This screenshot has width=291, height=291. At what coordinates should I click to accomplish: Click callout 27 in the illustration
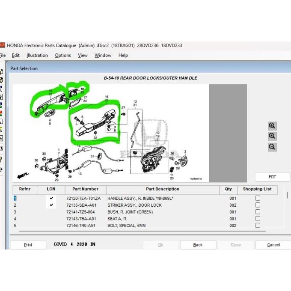click(x=123, y=108)
